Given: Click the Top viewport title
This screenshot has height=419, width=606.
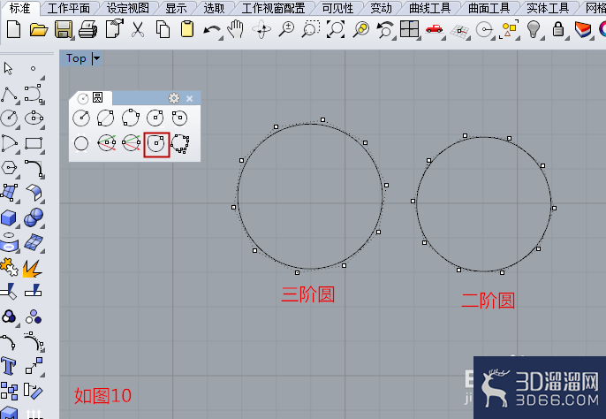Looking at the screenshot, I should tap(76, 58).
